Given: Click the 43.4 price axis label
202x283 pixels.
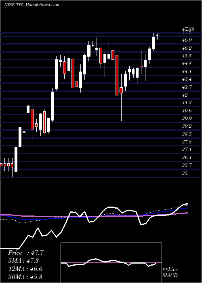Looking at the screenshot, I should pyautogui.click(x=187, y=79).
